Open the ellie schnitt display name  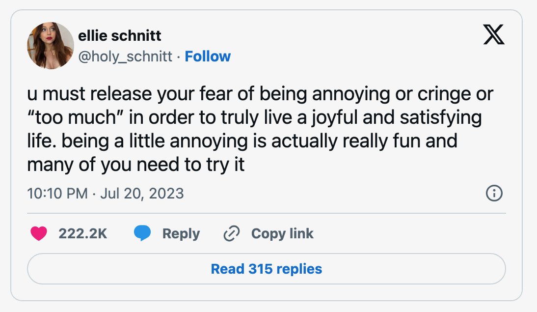[119, 36]
